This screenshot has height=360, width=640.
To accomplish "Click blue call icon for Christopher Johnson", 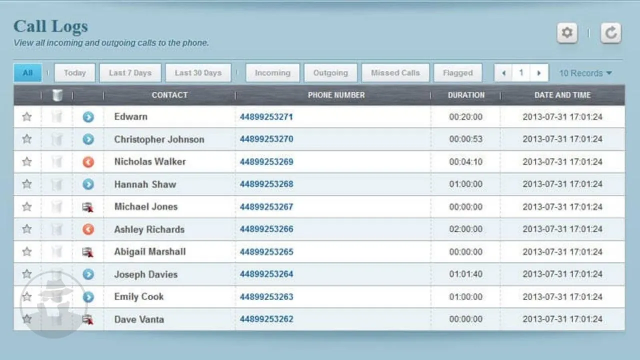I will pos(88,139).
